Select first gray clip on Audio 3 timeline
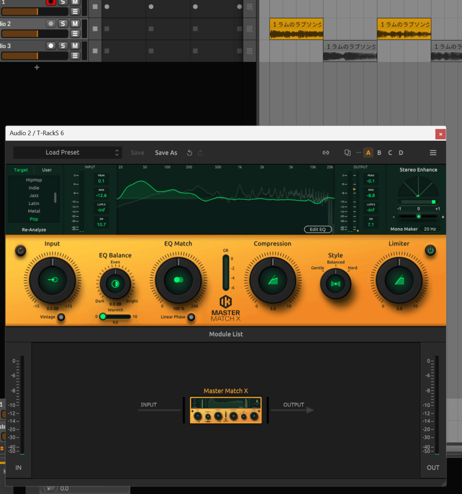462x494 pixels. coord(350,51)
